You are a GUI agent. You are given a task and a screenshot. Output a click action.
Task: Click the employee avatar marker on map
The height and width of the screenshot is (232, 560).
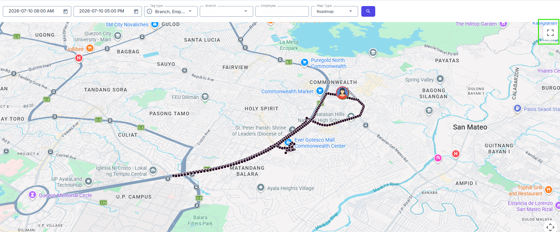click(342, 93)
